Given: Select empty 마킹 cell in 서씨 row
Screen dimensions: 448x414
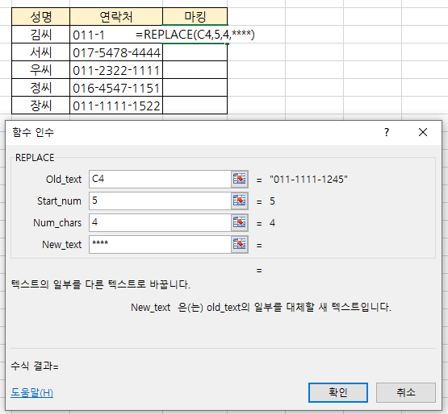Looking at the screenshot, I should tap(195, 52).
